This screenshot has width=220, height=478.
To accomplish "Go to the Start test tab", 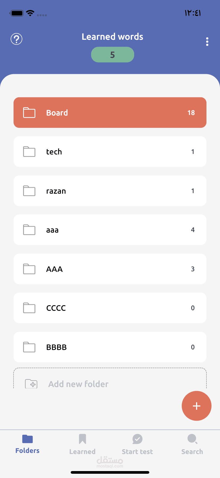I will (137, 445).
